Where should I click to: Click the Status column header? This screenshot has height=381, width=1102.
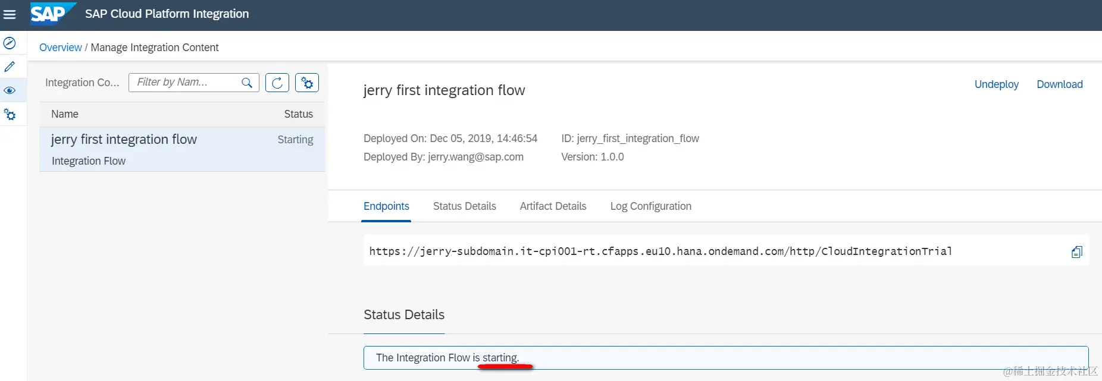coord(298,114)
